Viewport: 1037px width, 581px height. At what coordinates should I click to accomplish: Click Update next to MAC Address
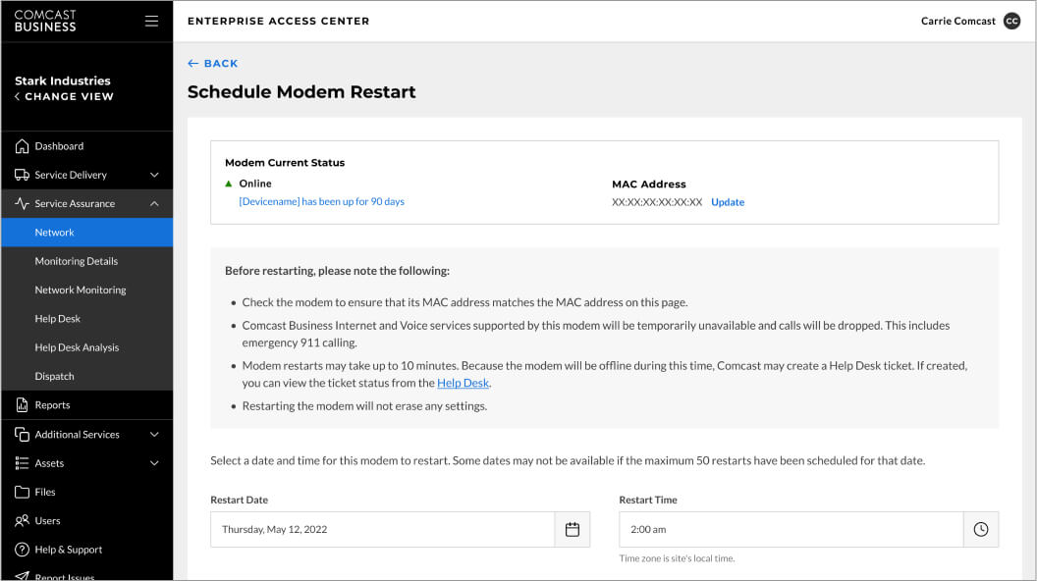[728, 202]
